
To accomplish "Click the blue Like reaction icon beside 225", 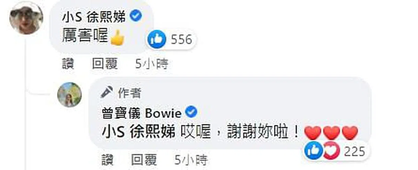I will point(313,151).
